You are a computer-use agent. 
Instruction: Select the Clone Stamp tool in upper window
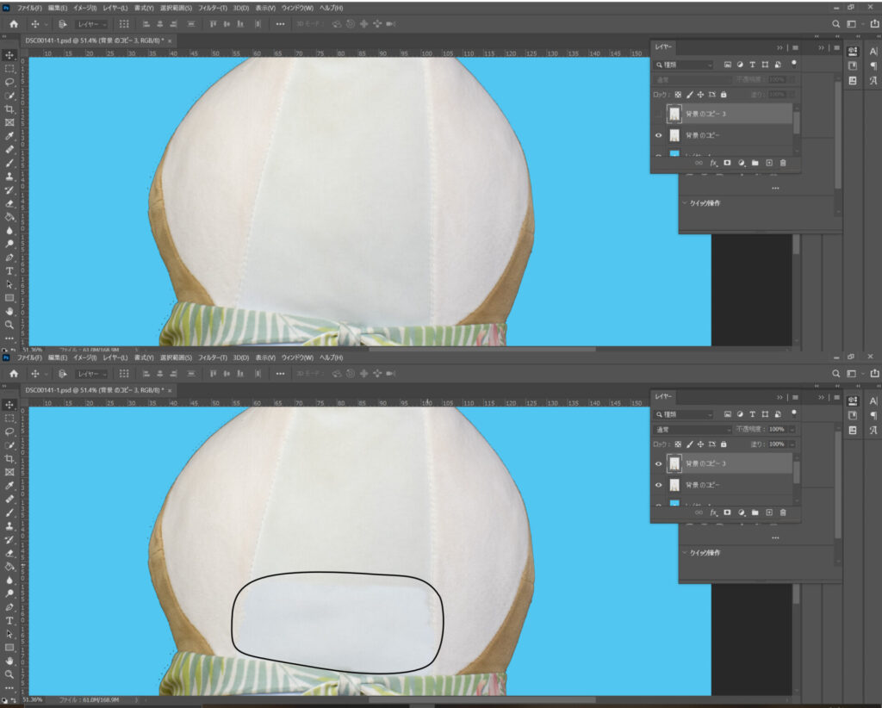[9, 177]
